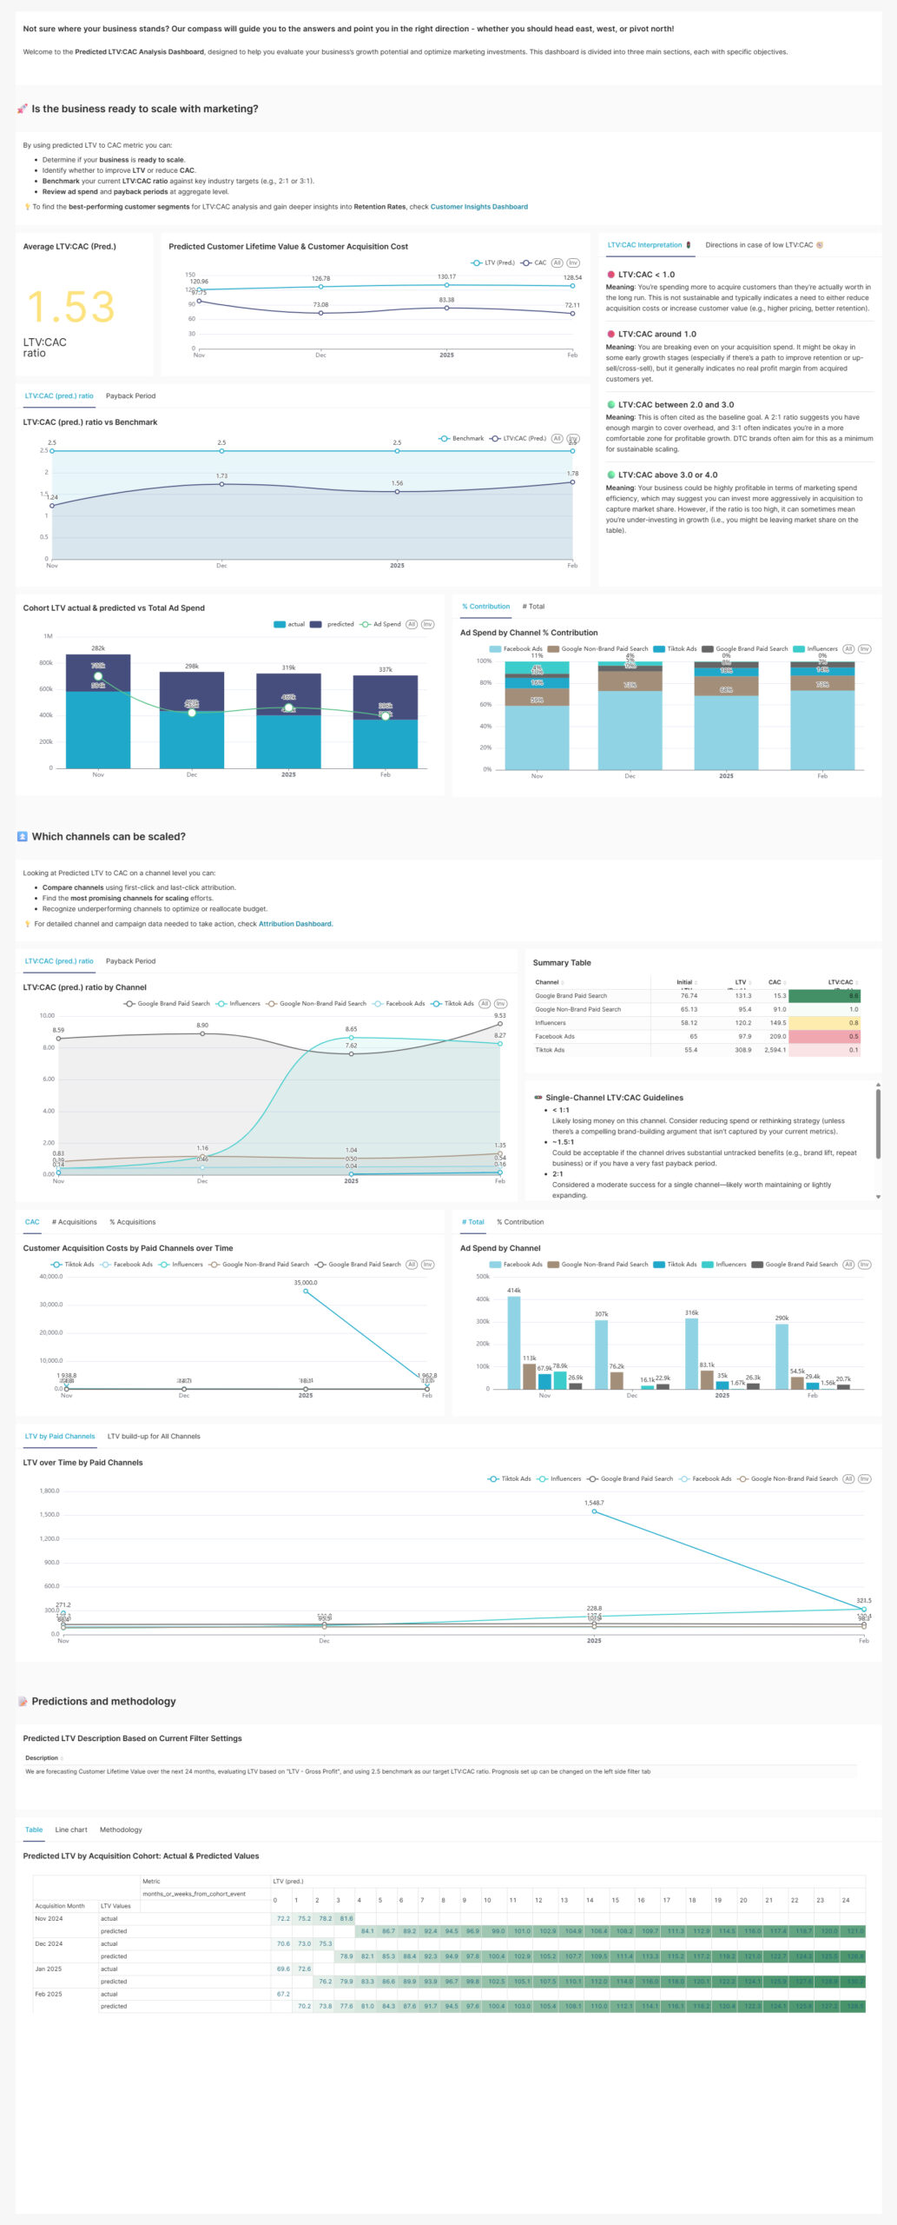897x2225 pixels.
Task: Toggle Influencers series in ratio by Channel legend
Action: [x=238, y=1003]
